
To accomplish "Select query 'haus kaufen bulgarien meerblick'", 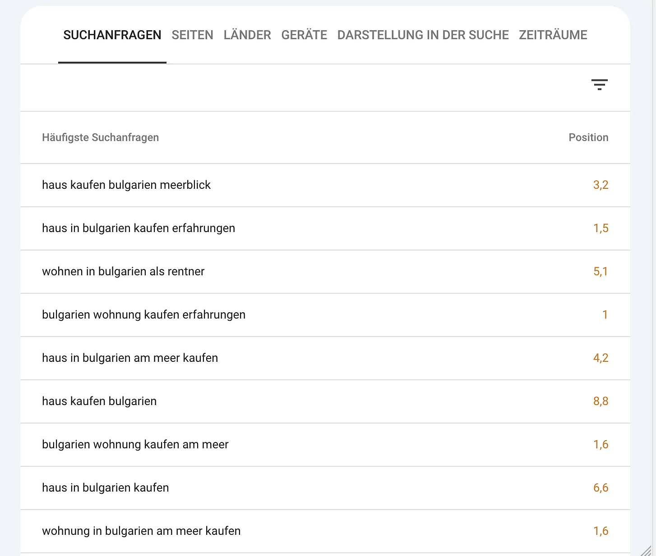I will [126, 185].
